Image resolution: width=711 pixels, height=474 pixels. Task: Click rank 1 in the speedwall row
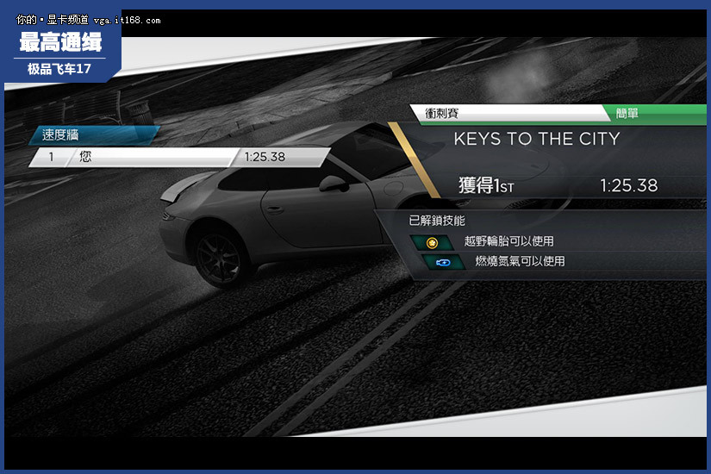51,157
